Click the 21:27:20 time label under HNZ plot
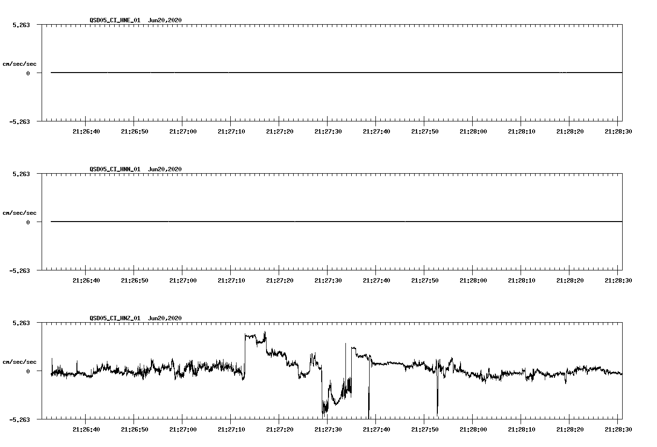Image resolution: width=657 pixels, height=447 pixels. pos(280,429)
